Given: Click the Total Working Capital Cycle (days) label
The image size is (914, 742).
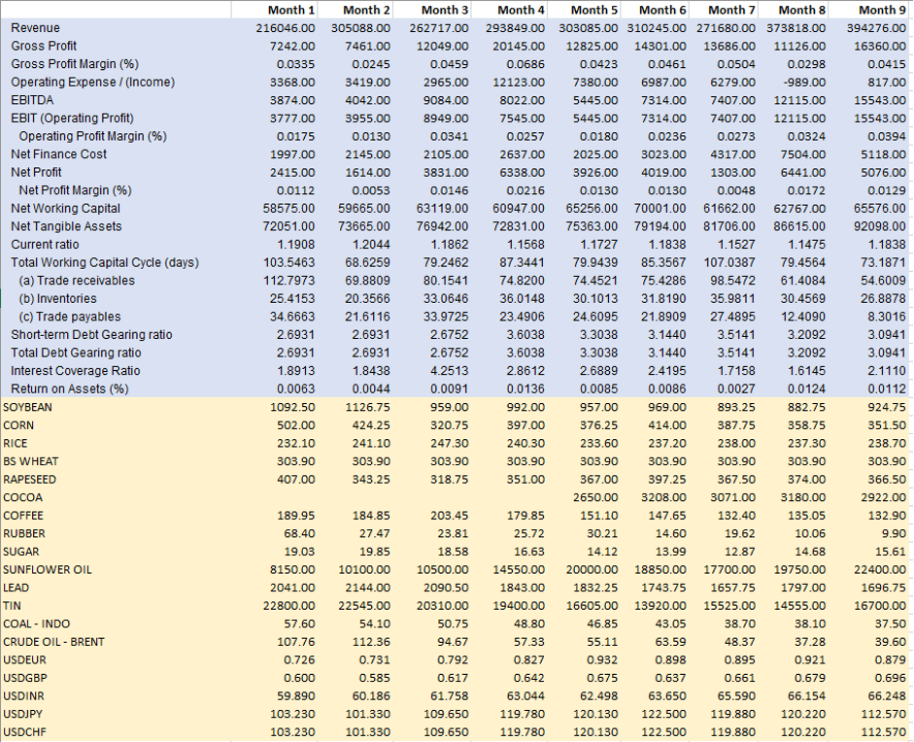Looking at the screenshot, I should (104, 262).
